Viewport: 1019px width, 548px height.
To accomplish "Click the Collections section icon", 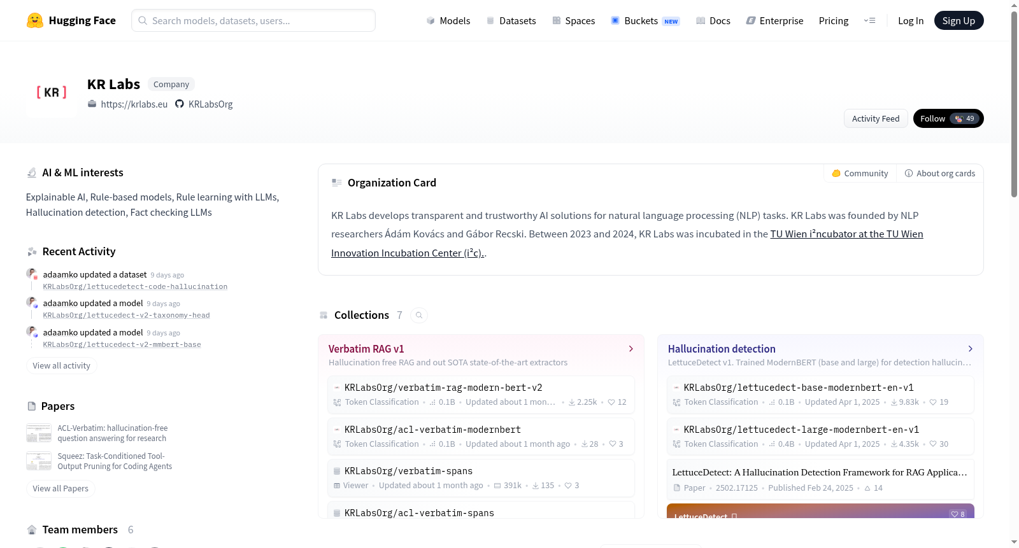I will tap(324, 315).
